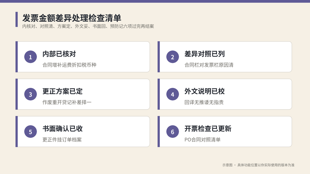The image size is (310, 174).
Task: Select the text 更正件挂订单档案
Action: 62,140
